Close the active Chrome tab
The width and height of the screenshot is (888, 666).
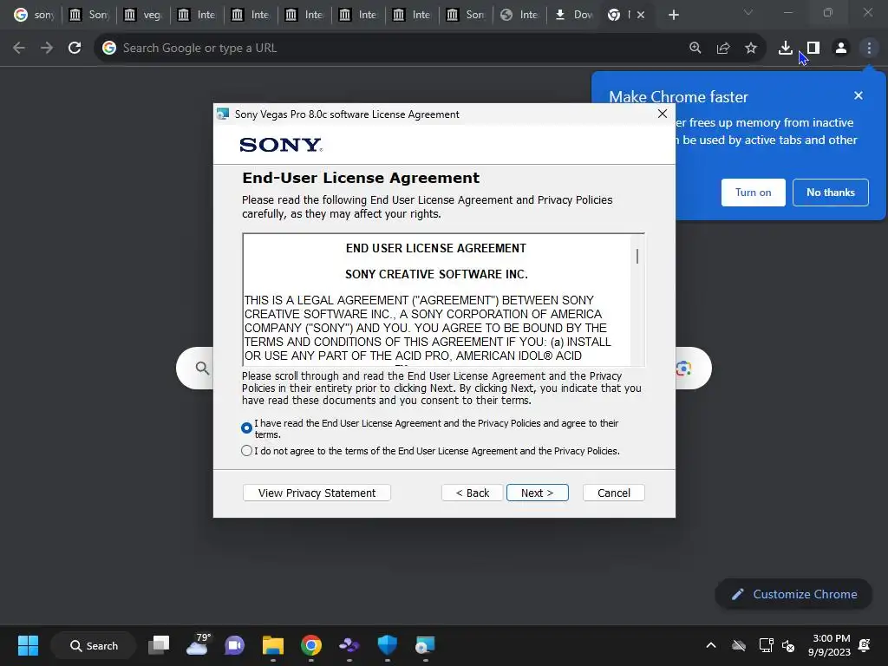pos(641,15)
